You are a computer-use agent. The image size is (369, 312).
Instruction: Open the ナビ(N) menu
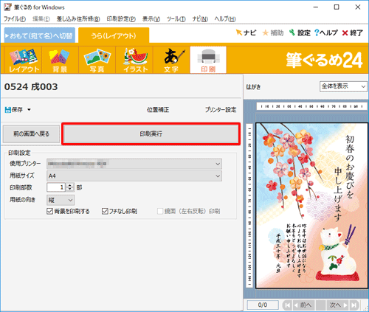(200, 19)
